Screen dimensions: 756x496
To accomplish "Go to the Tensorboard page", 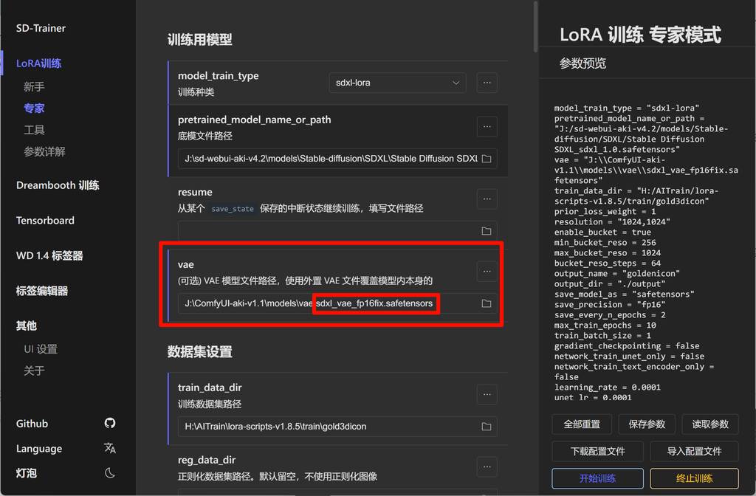I will click(45, 221).
